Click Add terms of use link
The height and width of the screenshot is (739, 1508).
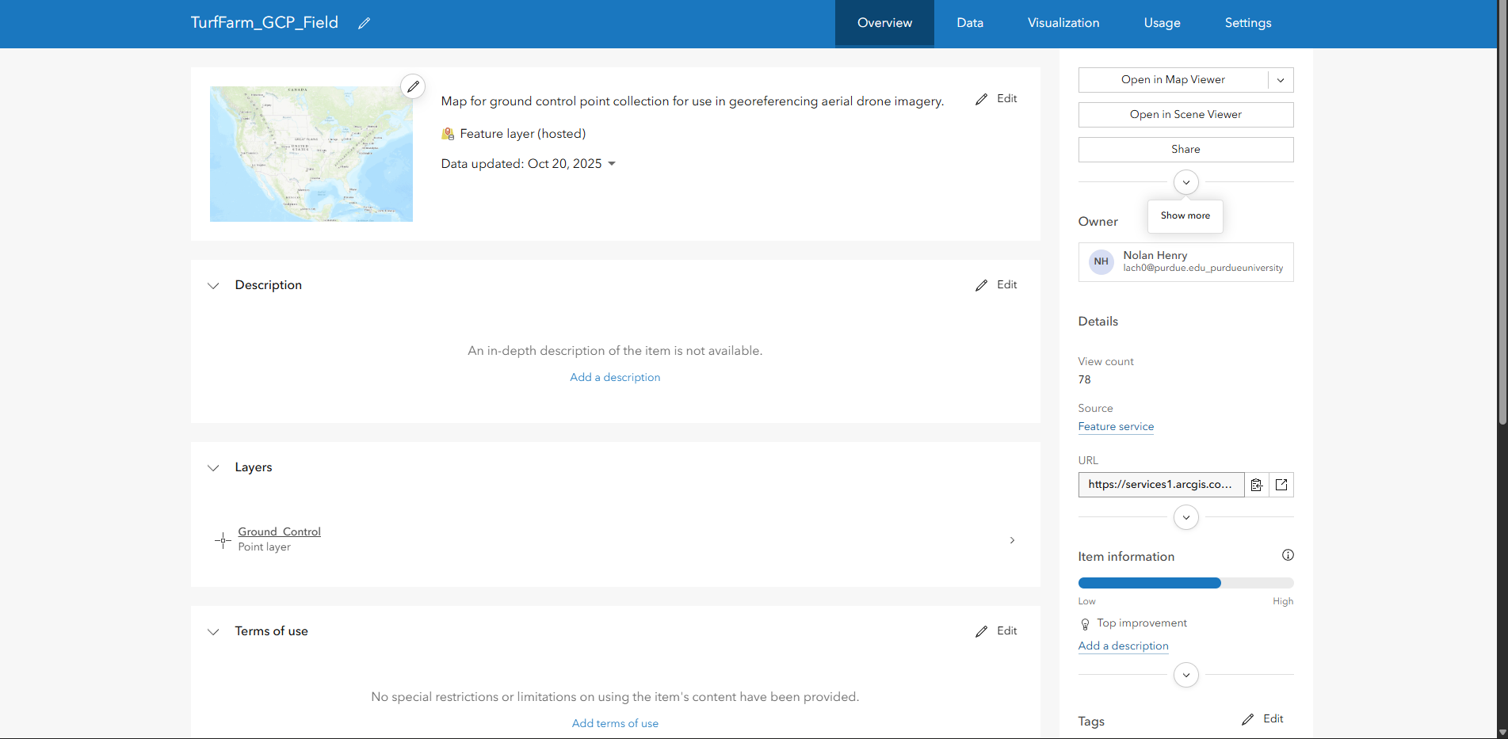pyautogui.click(x=615, y=724)
